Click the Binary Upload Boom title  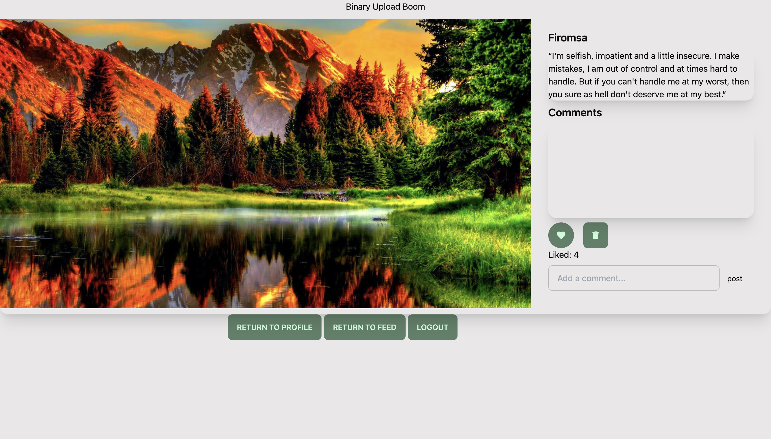point(385,7)
